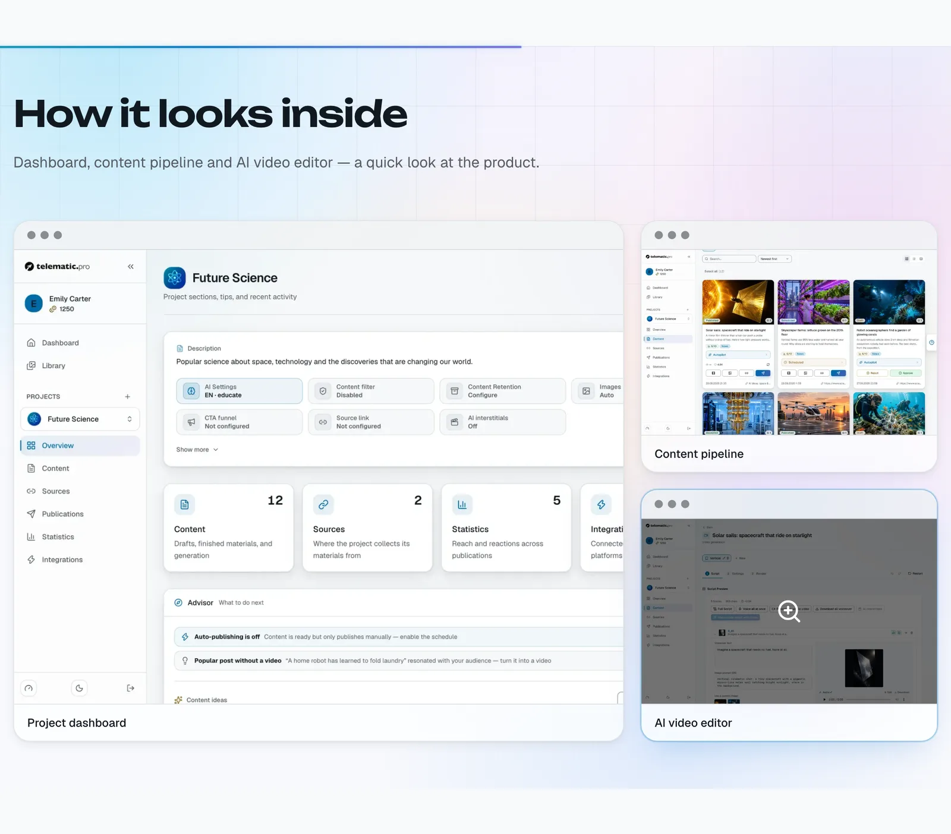Open the Content pipeline screenshot thumbnail
The height and width of the screenshot is (834, 951).
[789, 343]
